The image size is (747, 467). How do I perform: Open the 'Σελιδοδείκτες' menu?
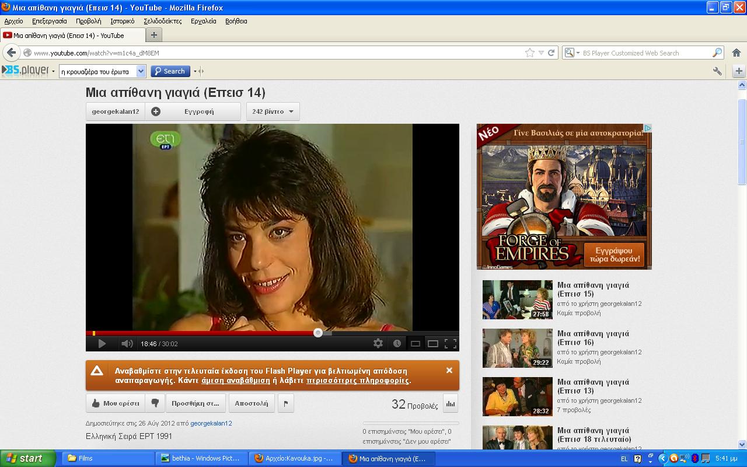(x=163, y=21)
